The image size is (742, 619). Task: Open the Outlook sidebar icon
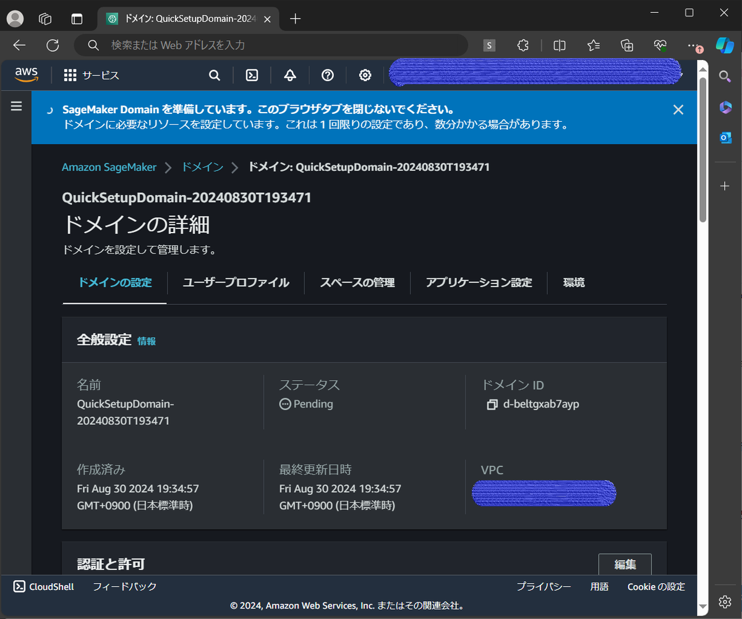(725, 138)
